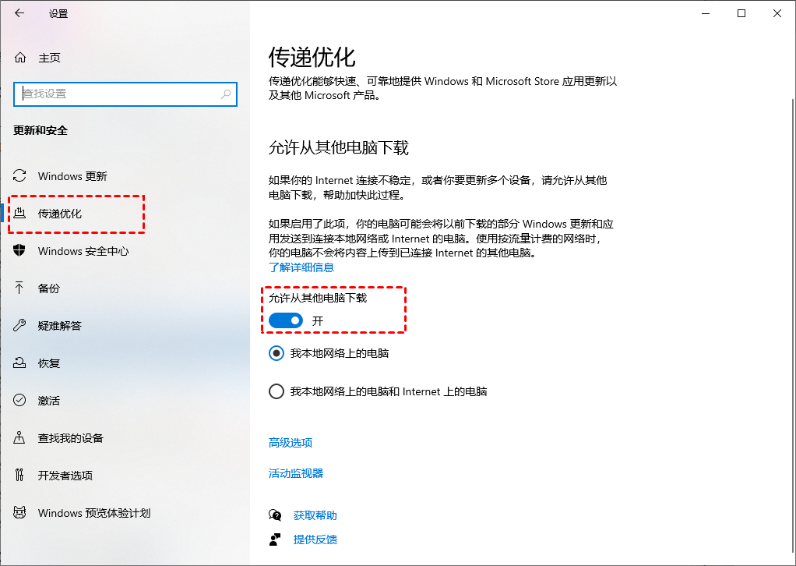The height and width of the screenshot is (566, 796).
Task: Click the 疑难解答 wrench icon
Action: click(19, 325)
